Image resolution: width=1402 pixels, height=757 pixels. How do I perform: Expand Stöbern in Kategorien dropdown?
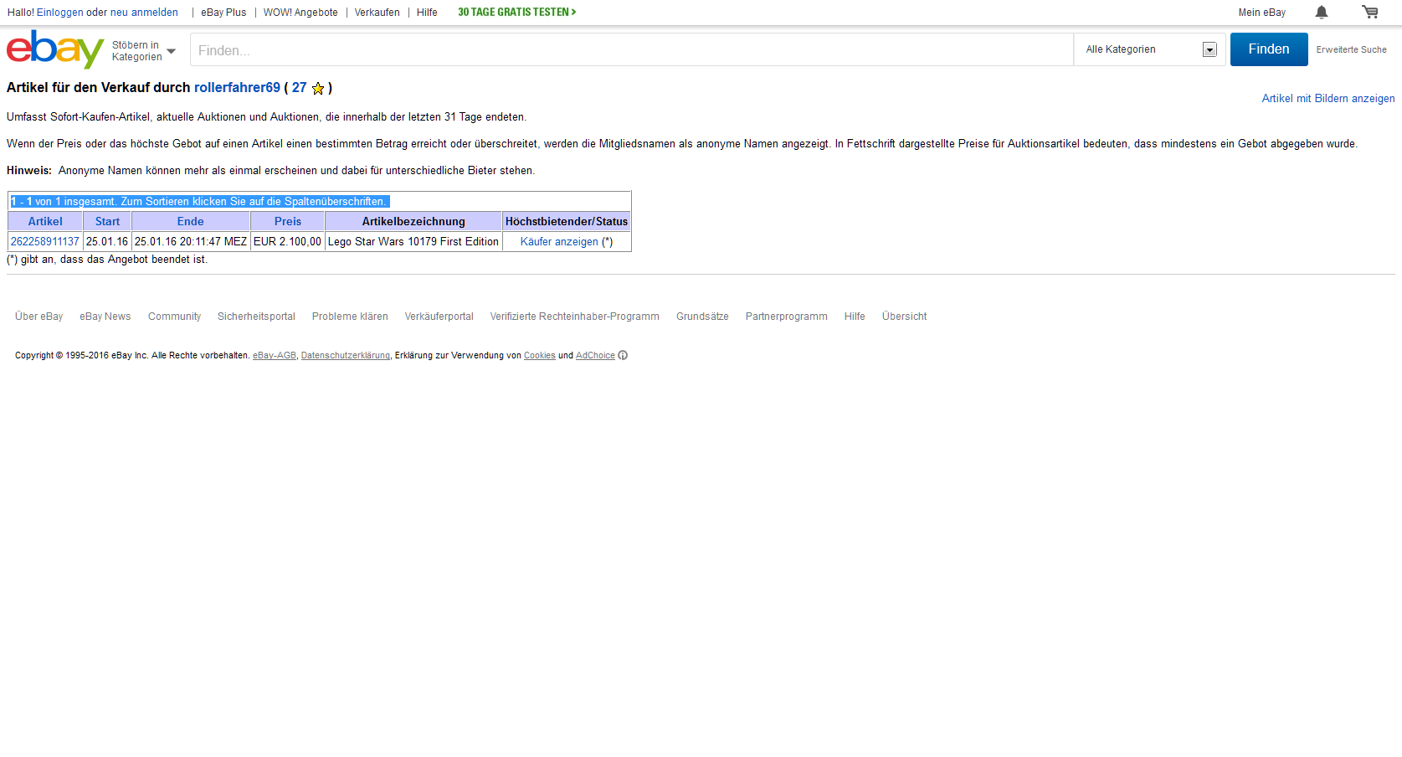click(x=144, y=51)
